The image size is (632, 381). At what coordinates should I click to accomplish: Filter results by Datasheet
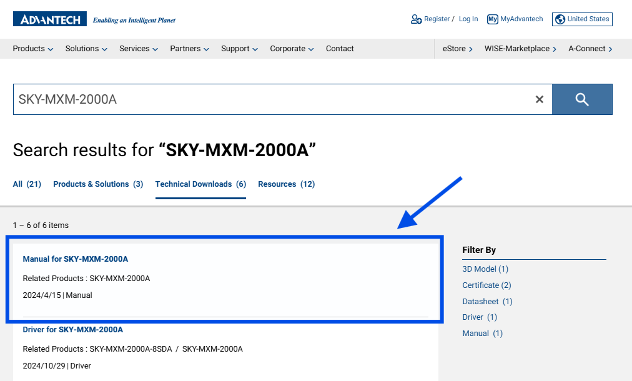click(x=487, y=302)
